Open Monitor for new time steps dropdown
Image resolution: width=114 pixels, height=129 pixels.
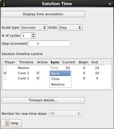point(65,113)
